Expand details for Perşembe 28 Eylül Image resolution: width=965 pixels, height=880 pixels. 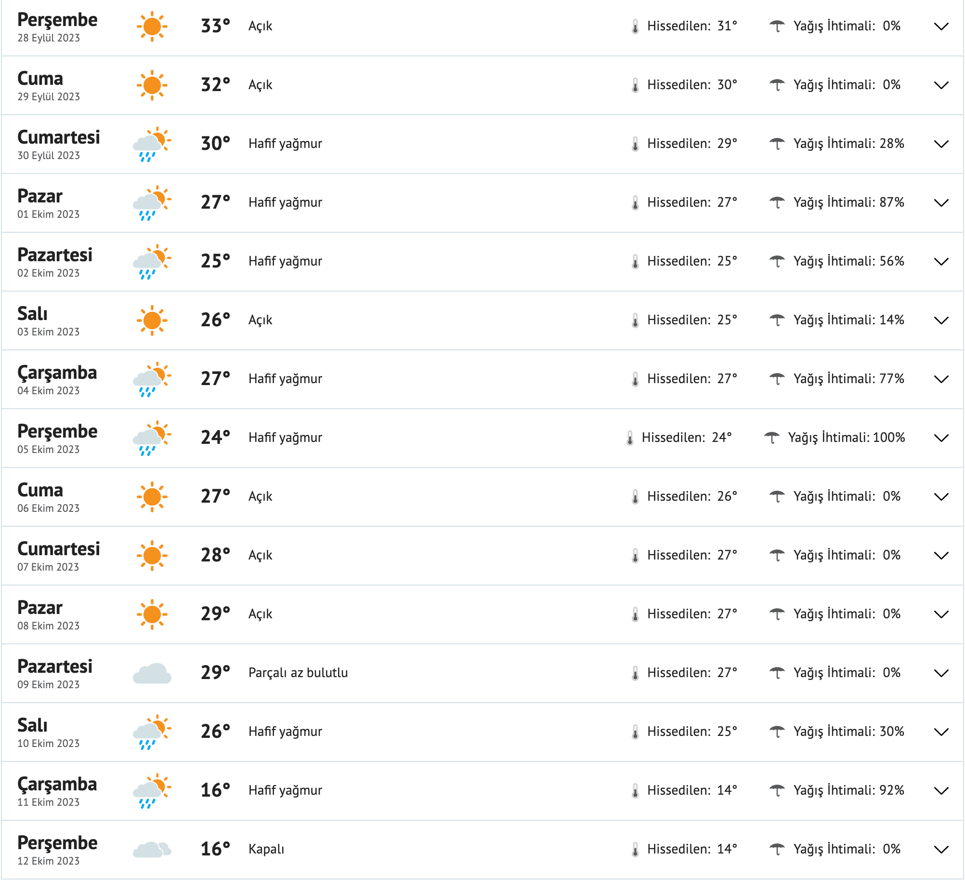(940, 27)
